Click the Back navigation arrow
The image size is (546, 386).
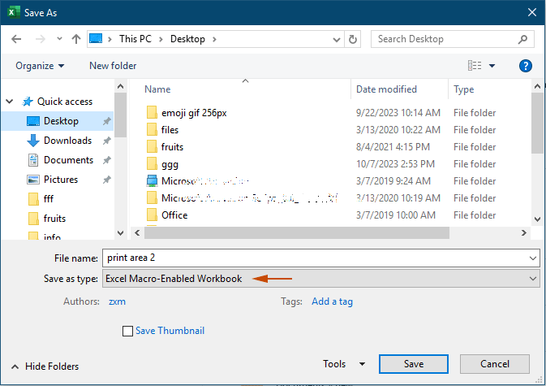point(16,39)
